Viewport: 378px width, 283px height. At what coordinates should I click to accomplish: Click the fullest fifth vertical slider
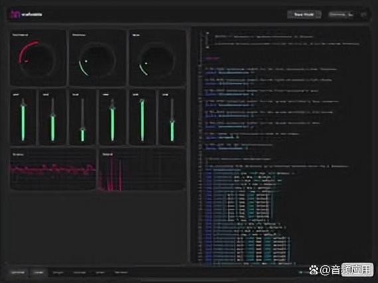[x=142, y=119]
